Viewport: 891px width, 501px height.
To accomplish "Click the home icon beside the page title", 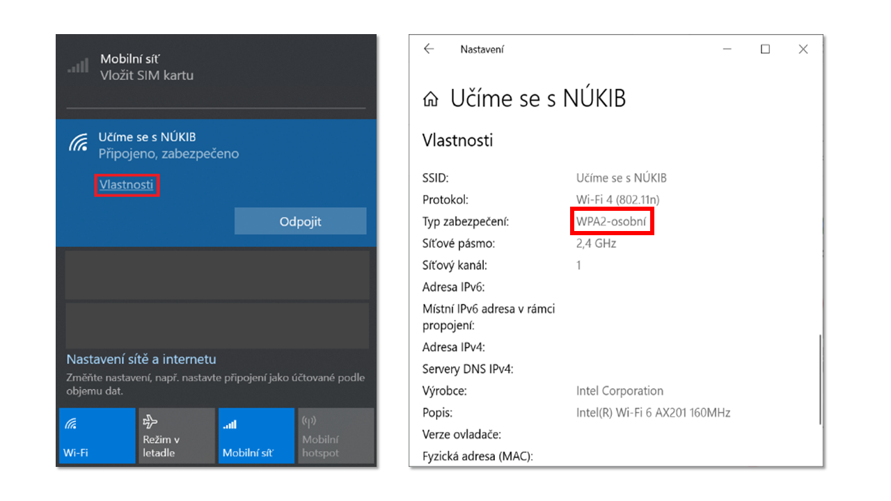I will pyautogui.click(x=431, y=100).
